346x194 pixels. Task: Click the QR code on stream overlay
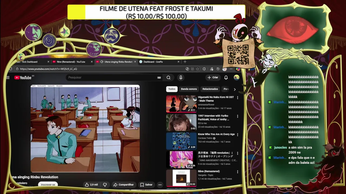point(238,54)
